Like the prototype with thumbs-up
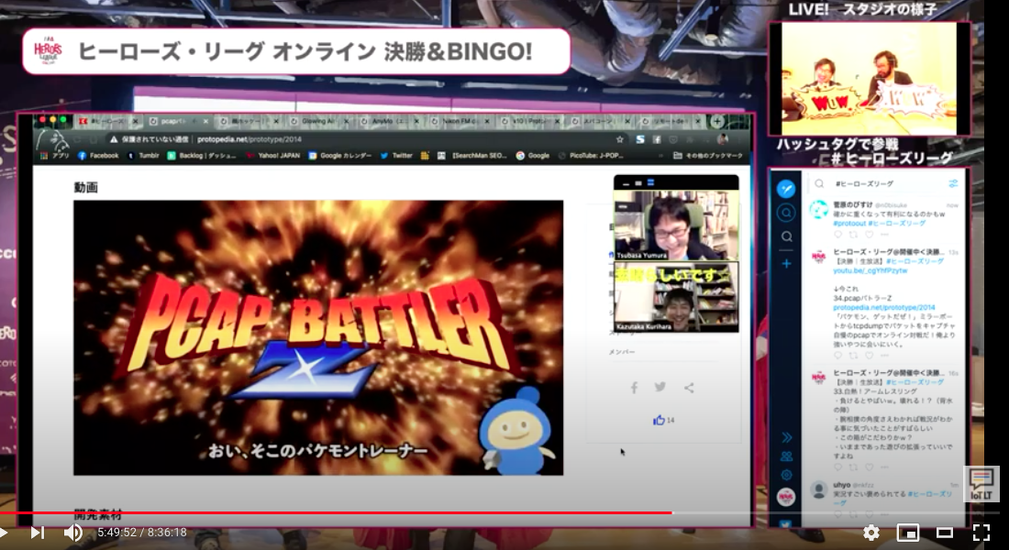1009x550 pixels. pyautogui.click(x=659, y=420)
